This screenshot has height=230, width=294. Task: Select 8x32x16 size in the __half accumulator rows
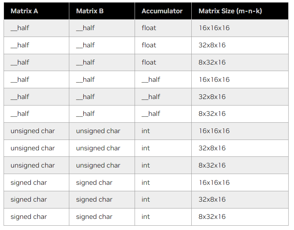212,114
